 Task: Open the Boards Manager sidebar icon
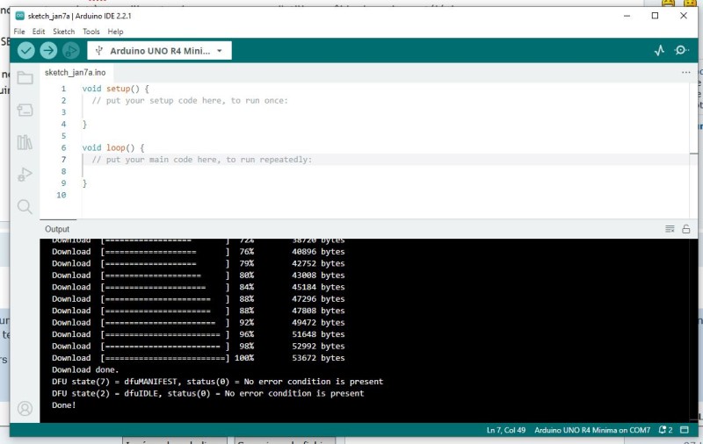25,110
